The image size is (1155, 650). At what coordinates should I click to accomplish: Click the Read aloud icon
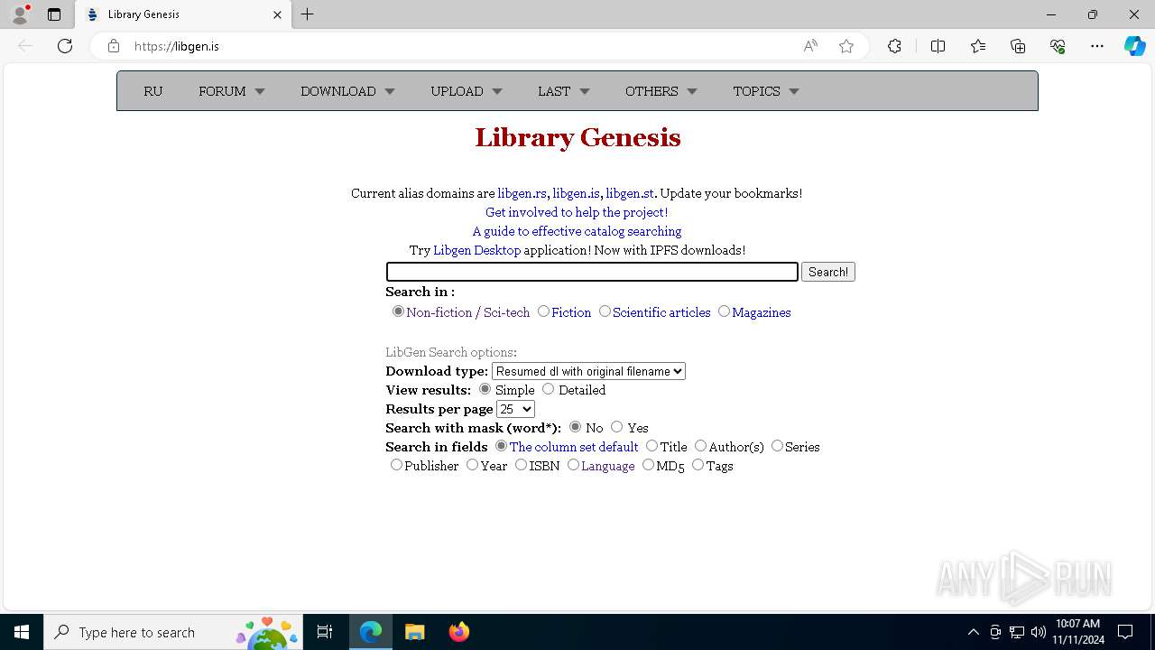[810, 46]
